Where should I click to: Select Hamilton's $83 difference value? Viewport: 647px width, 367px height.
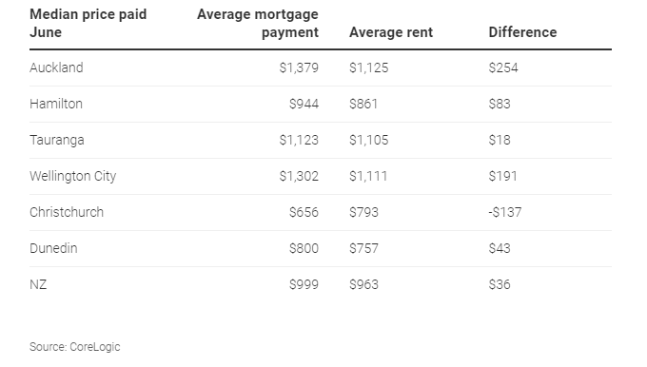(x=500, y=104)
